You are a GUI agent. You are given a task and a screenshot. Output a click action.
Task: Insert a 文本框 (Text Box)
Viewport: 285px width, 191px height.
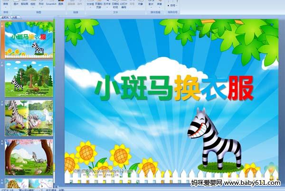click(x=90, y=5)
